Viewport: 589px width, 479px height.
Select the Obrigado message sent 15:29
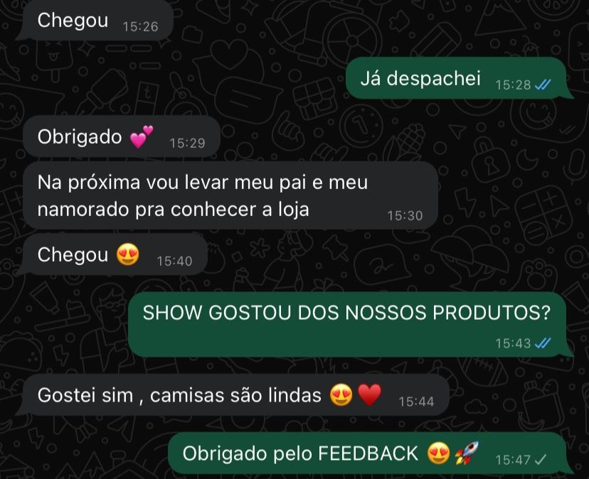click(121, 136)
